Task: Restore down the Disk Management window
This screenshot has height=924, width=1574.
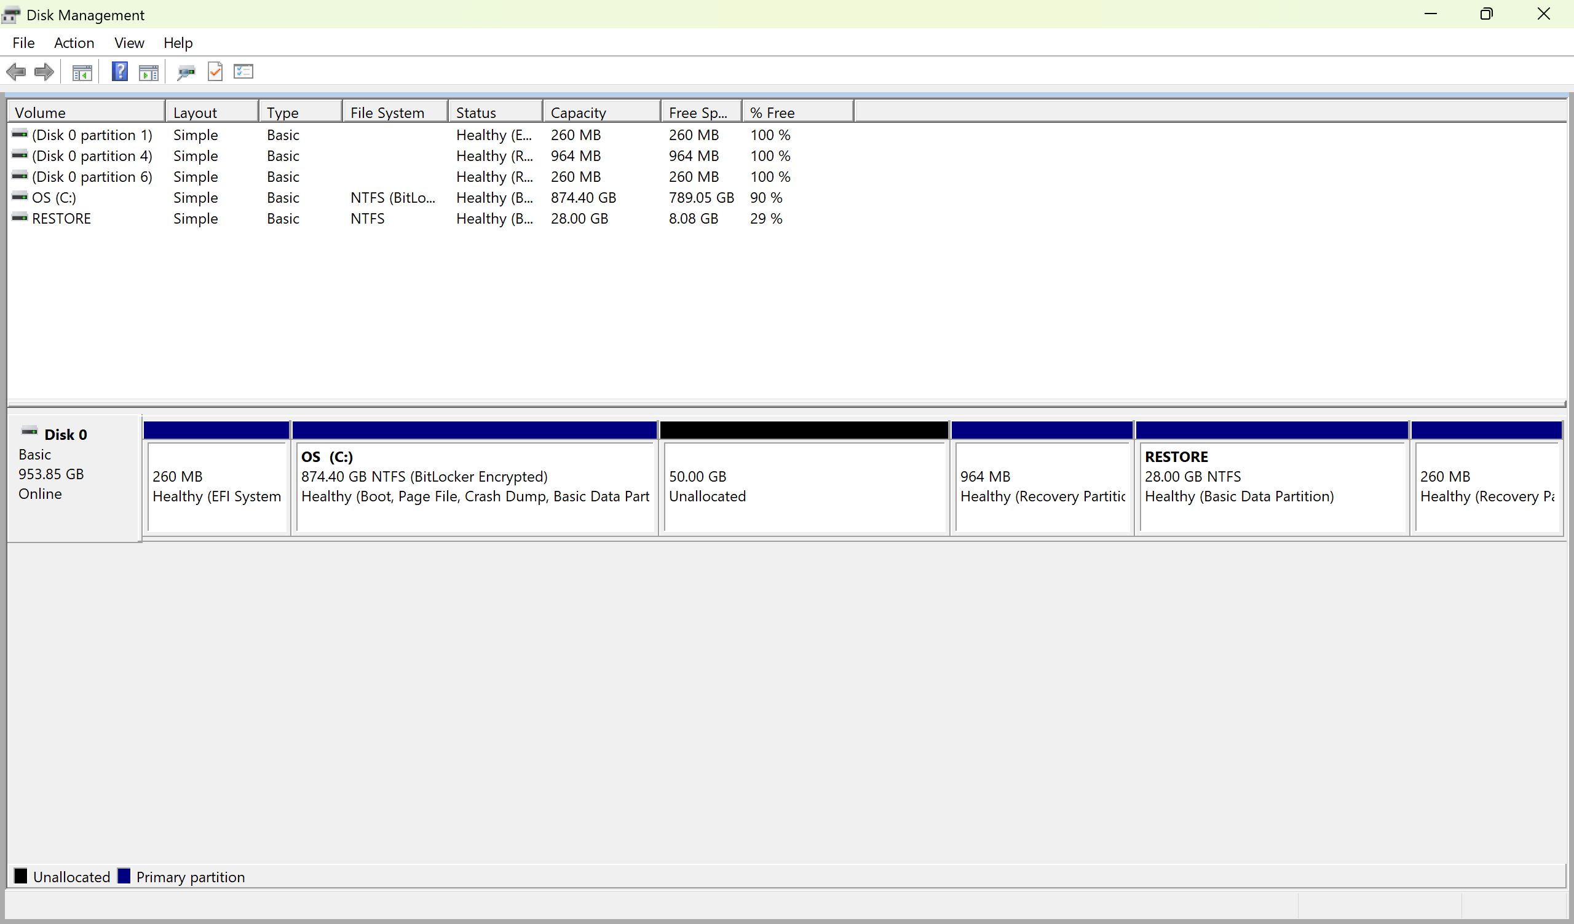Action: click(1487, 14)
